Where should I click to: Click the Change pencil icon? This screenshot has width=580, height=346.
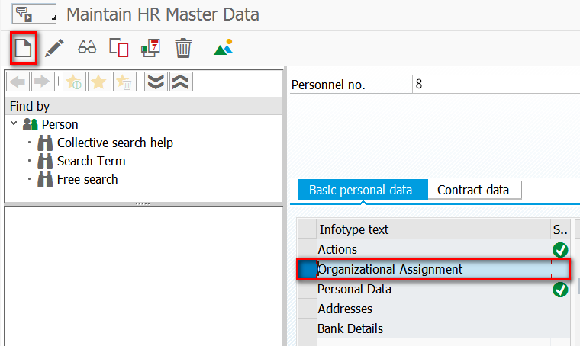point(54,48)
